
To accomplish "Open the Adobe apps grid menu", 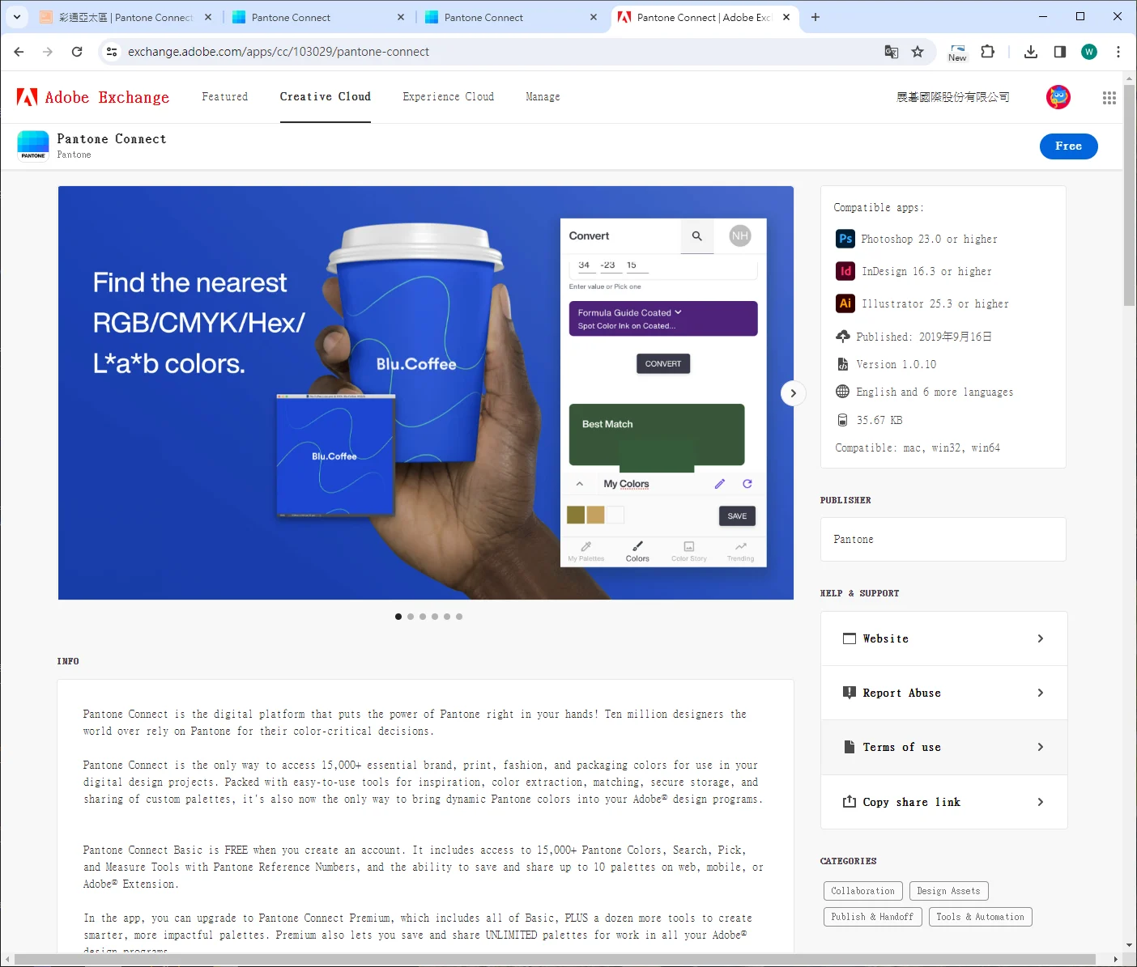I will (x=1109, y=98).
